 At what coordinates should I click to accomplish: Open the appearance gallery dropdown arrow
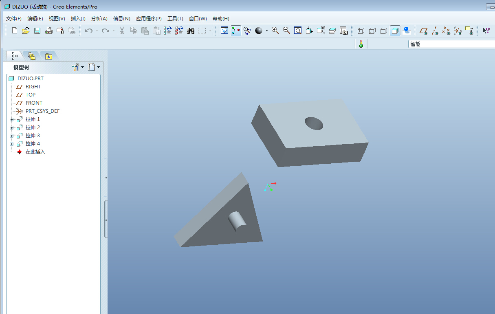pos(267,31)
